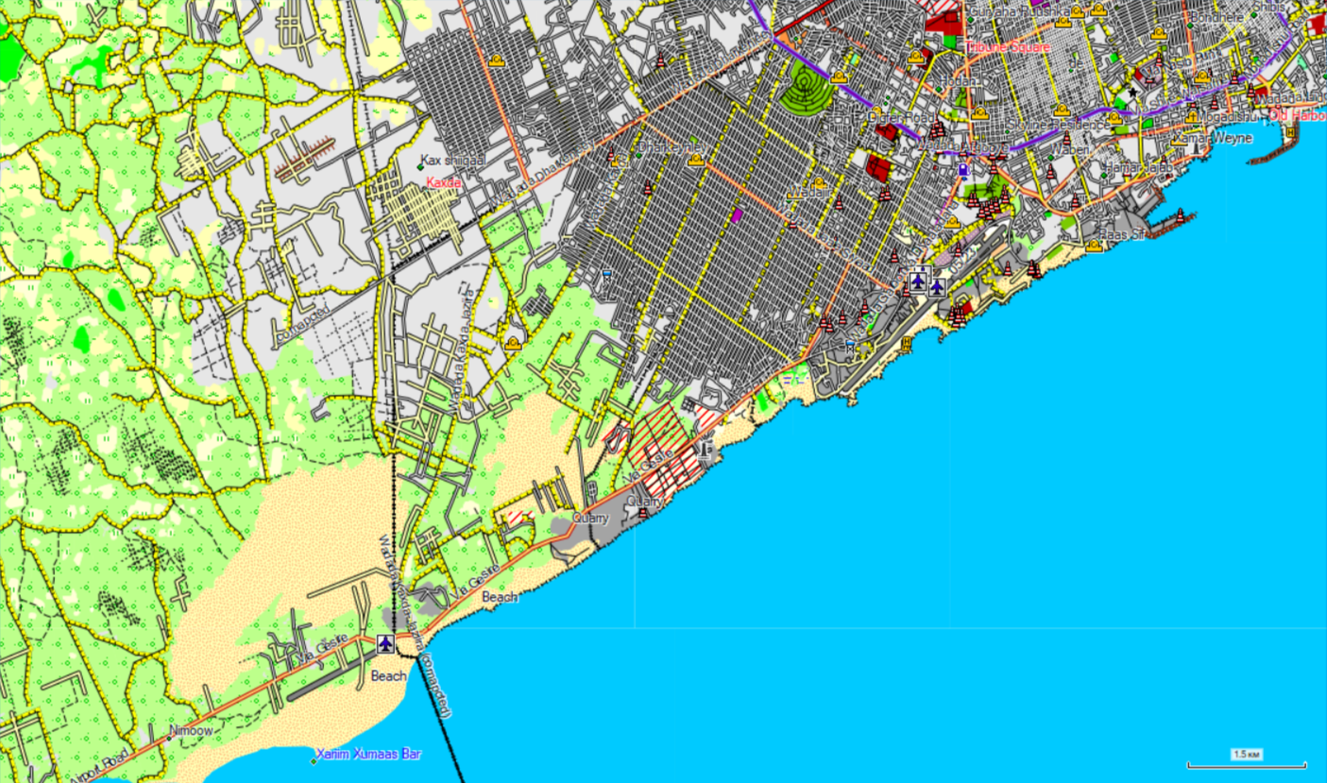This screenshot has height=783, width=1327.
Task: Click the green diamond by Xanim Xumaas Bar
Action: click(x=314, y=759)
